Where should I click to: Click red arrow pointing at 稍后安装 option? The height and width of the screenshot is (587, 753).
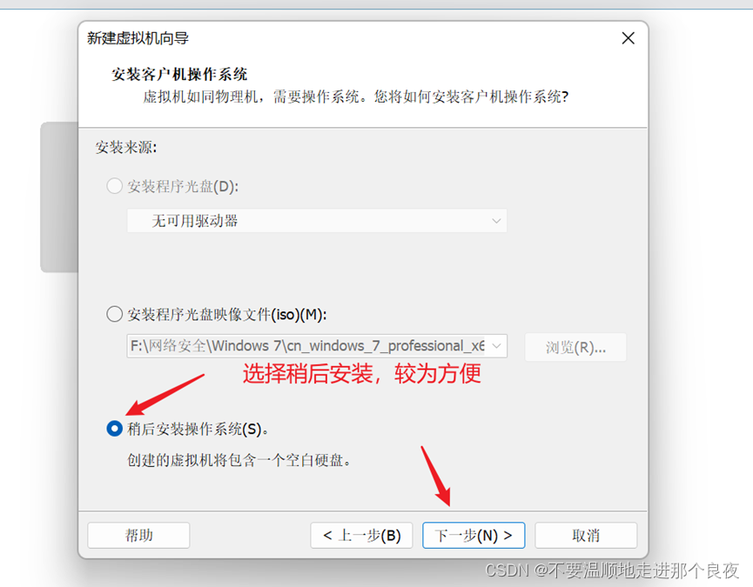pos(165,395)
